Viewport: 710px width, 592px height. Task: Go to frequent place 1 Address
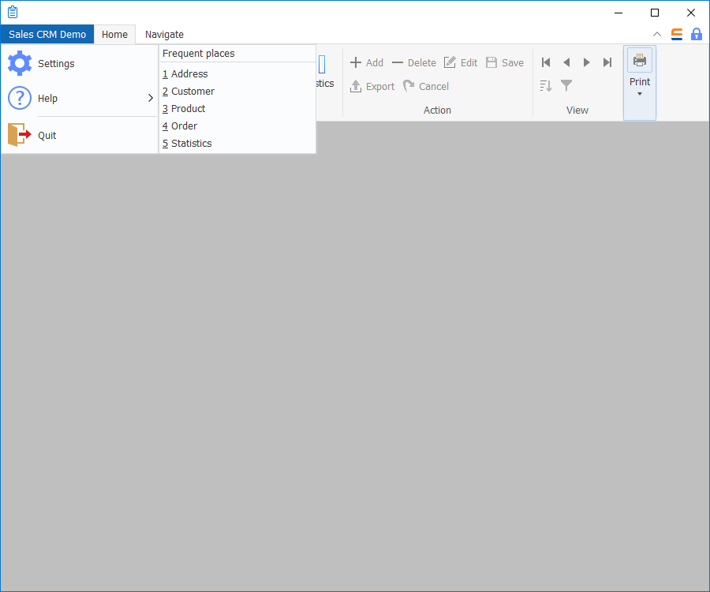click(237, 74)
